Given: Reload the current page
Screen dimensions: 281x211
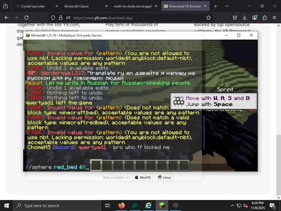Looking at the screenshot, I should (26, 18).
